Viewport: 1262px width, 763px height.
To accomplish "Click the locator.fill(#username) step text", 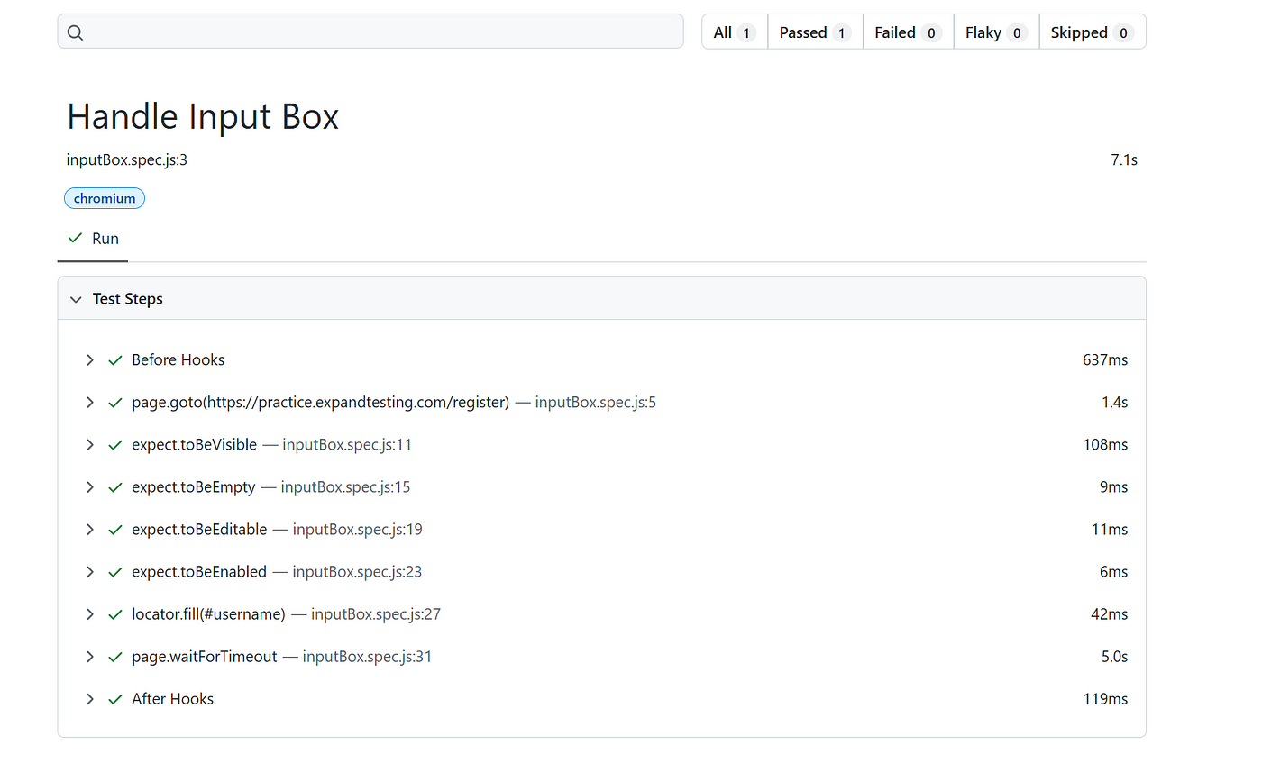I will coord(208,614).
